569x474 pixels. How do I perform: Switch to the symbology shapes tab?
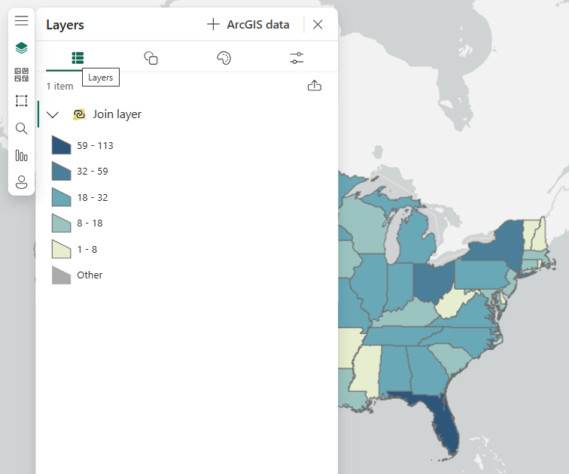(151, 58)
